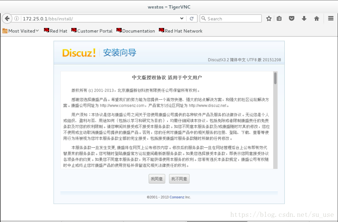
Task: Follow the Comsenz footer link
Action: (x=177, y=197)
